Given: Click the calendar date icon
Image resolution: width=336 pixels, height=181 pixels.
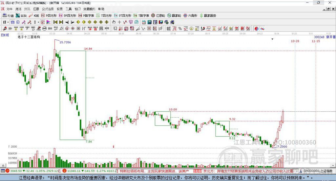Looking at the screenshot, I should click(144, 22).
